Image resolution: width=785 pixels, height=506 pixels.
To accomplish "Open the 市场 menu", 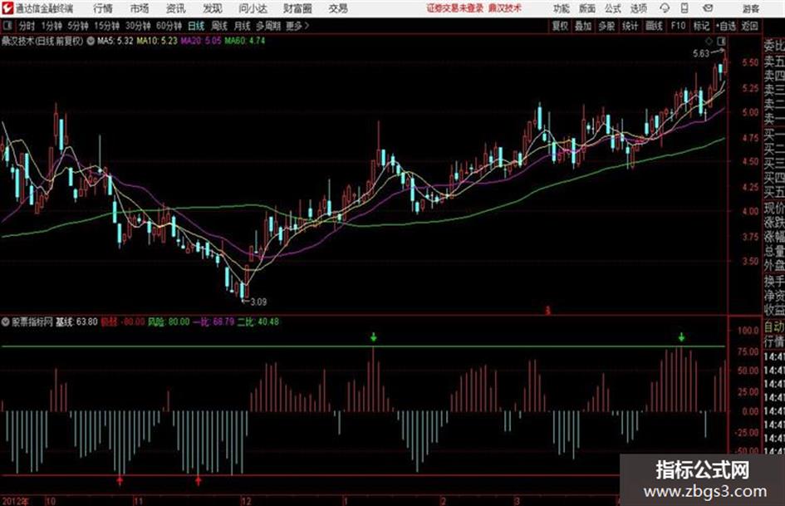I will 140,8.
